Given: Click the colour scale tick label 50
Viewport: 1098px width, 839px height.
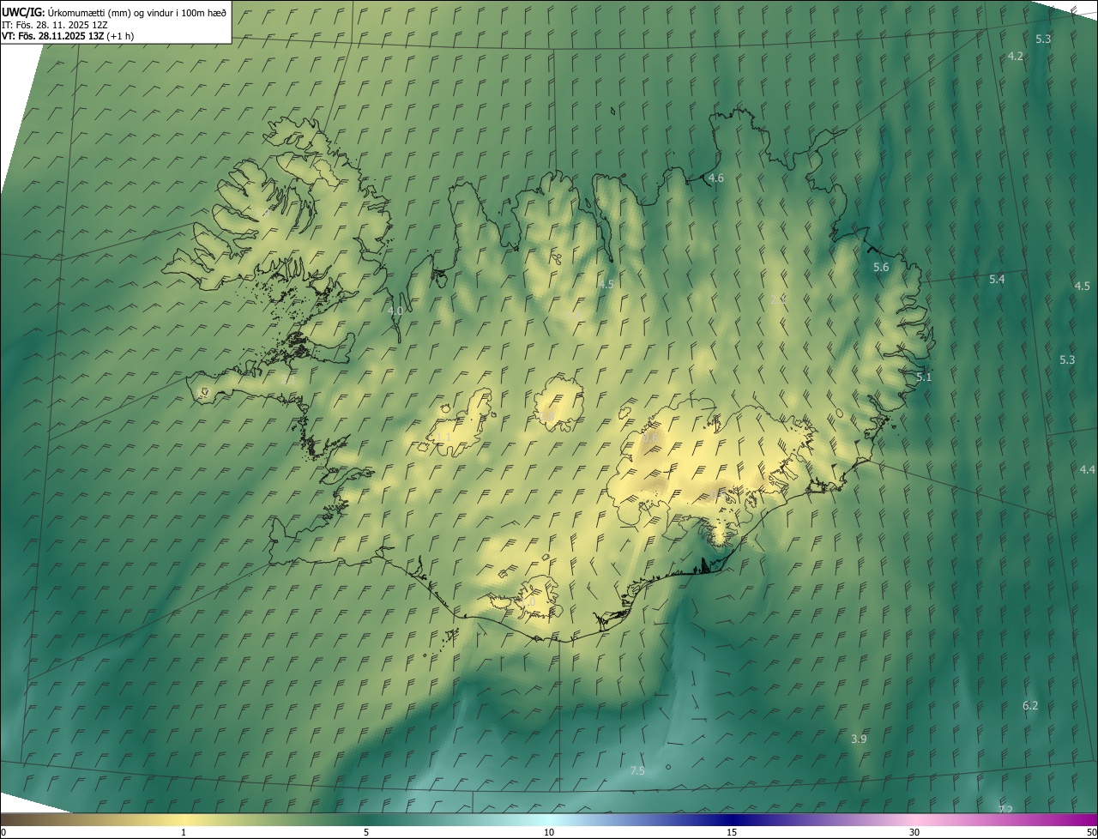Looking at the screenshot, I should 1091,833.
